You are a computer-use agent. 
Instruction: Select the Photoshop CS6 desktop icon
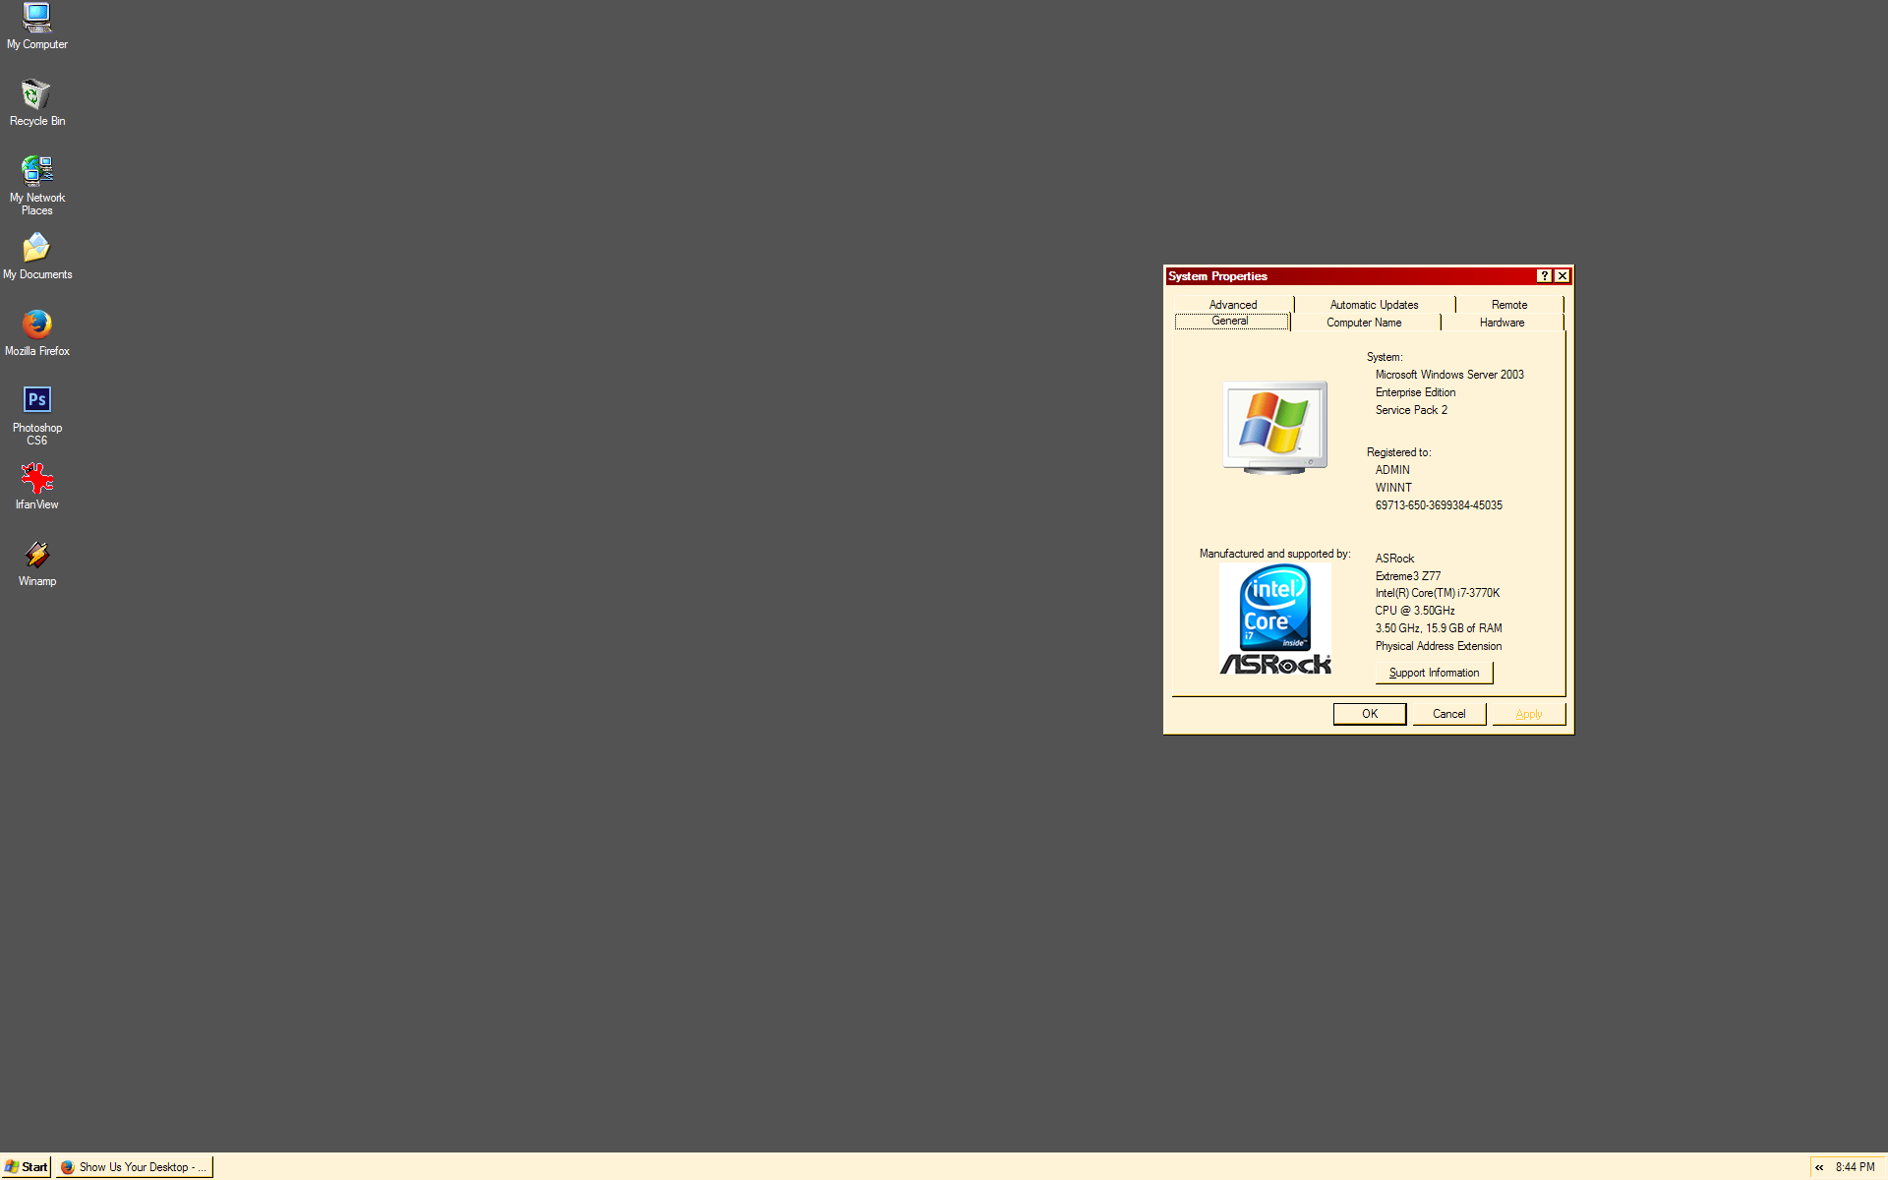[x=36, y=415]
